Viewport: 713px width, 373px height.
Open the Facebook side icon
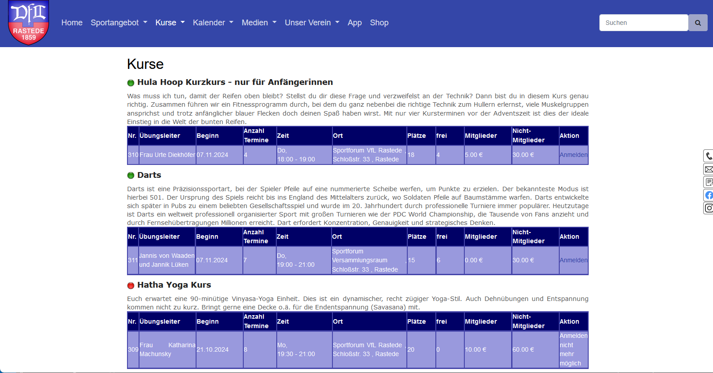tap(709, 195)
